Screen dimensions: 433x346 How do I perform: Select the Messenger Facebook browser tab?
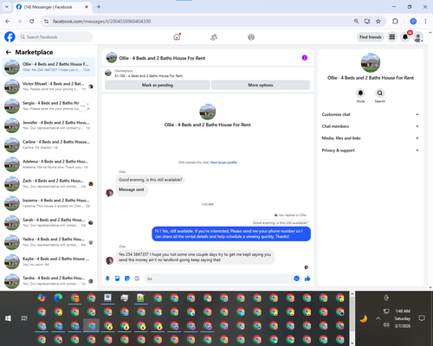(x=52, y=7)
